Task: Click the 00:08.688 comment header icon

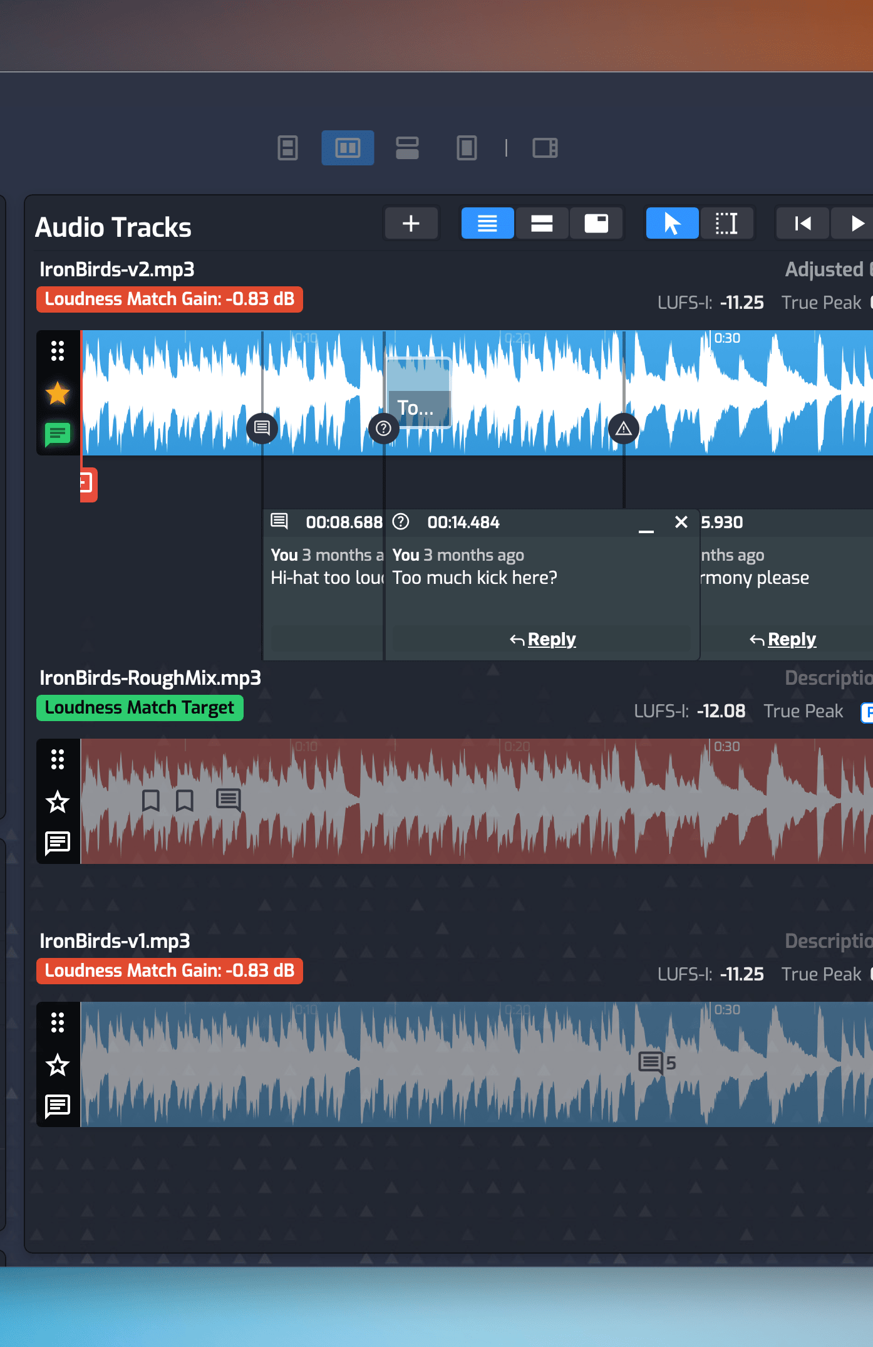Action: (x=279, y=521)
